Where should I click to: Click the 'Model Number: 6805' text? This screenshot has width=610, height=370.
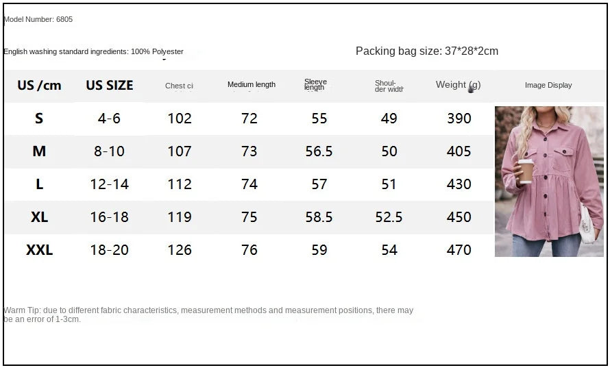(38, 19)
